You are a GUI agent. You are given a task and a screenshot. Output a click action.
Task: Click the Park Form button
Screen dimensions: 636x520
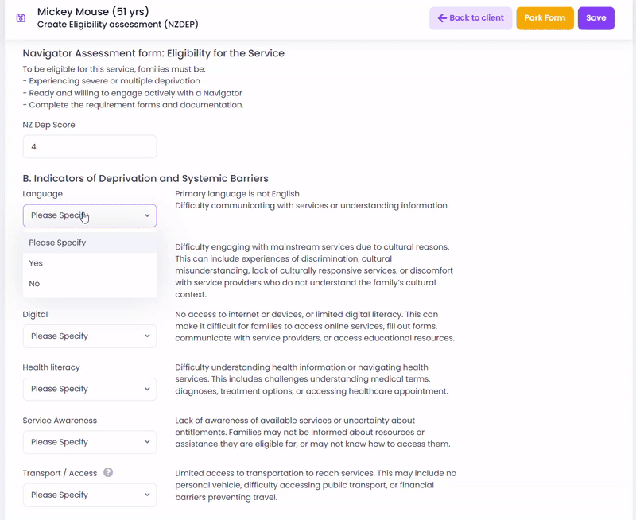(545, 18)
